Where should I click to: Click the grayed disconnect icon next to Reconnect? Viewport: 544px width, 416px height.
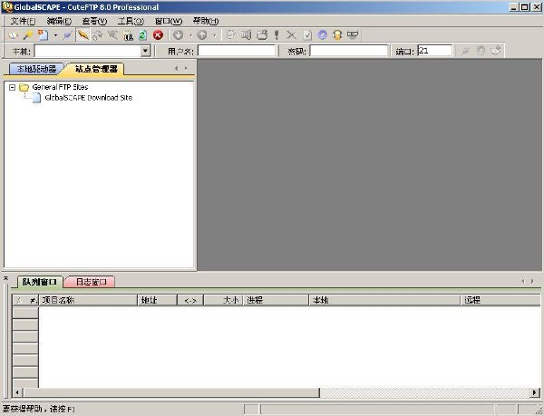98,35
